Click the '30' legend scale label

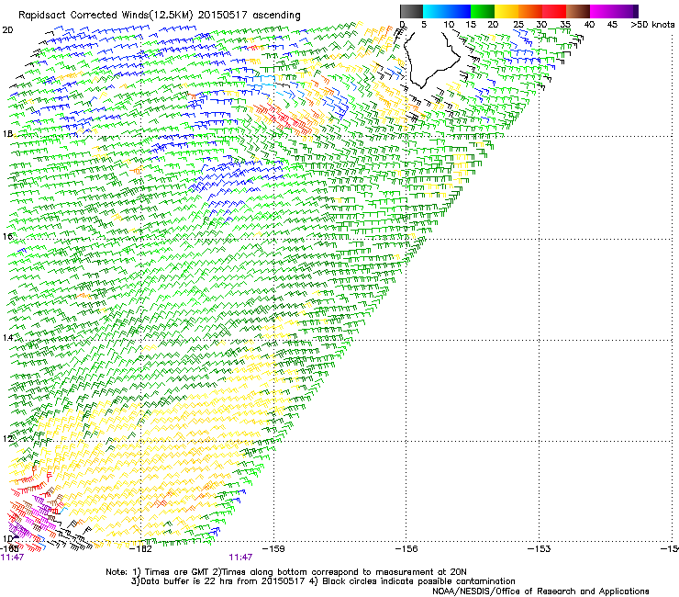(541, 25)
